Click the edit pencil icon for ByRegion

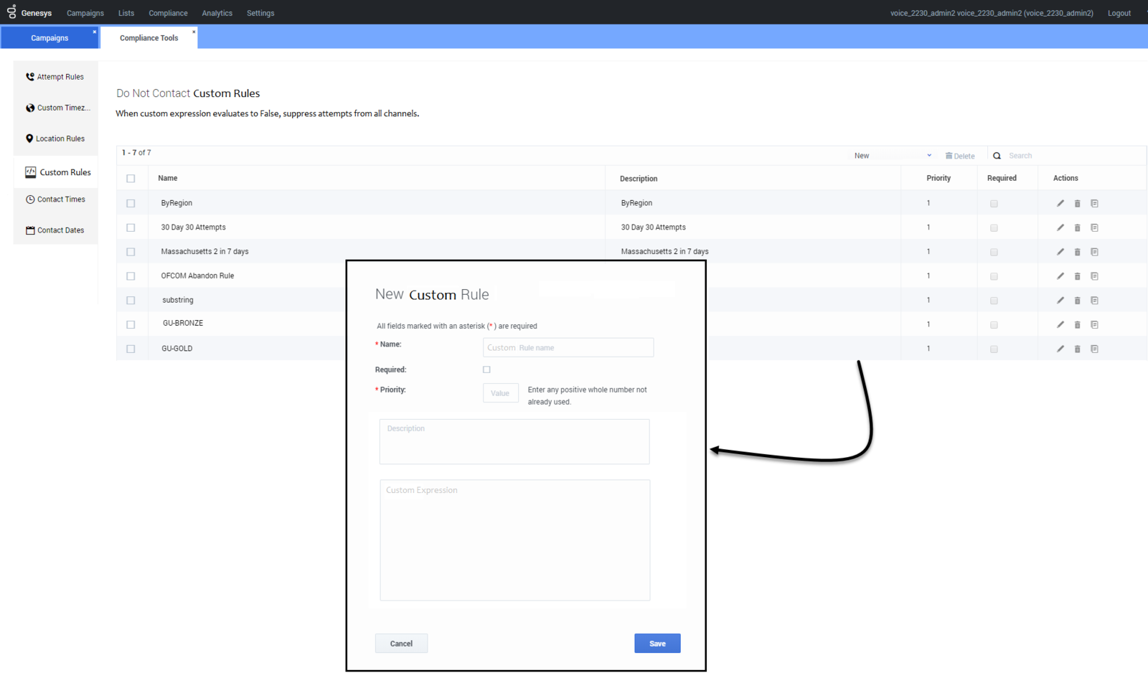pyautogui.click(x=1060, y=203)
